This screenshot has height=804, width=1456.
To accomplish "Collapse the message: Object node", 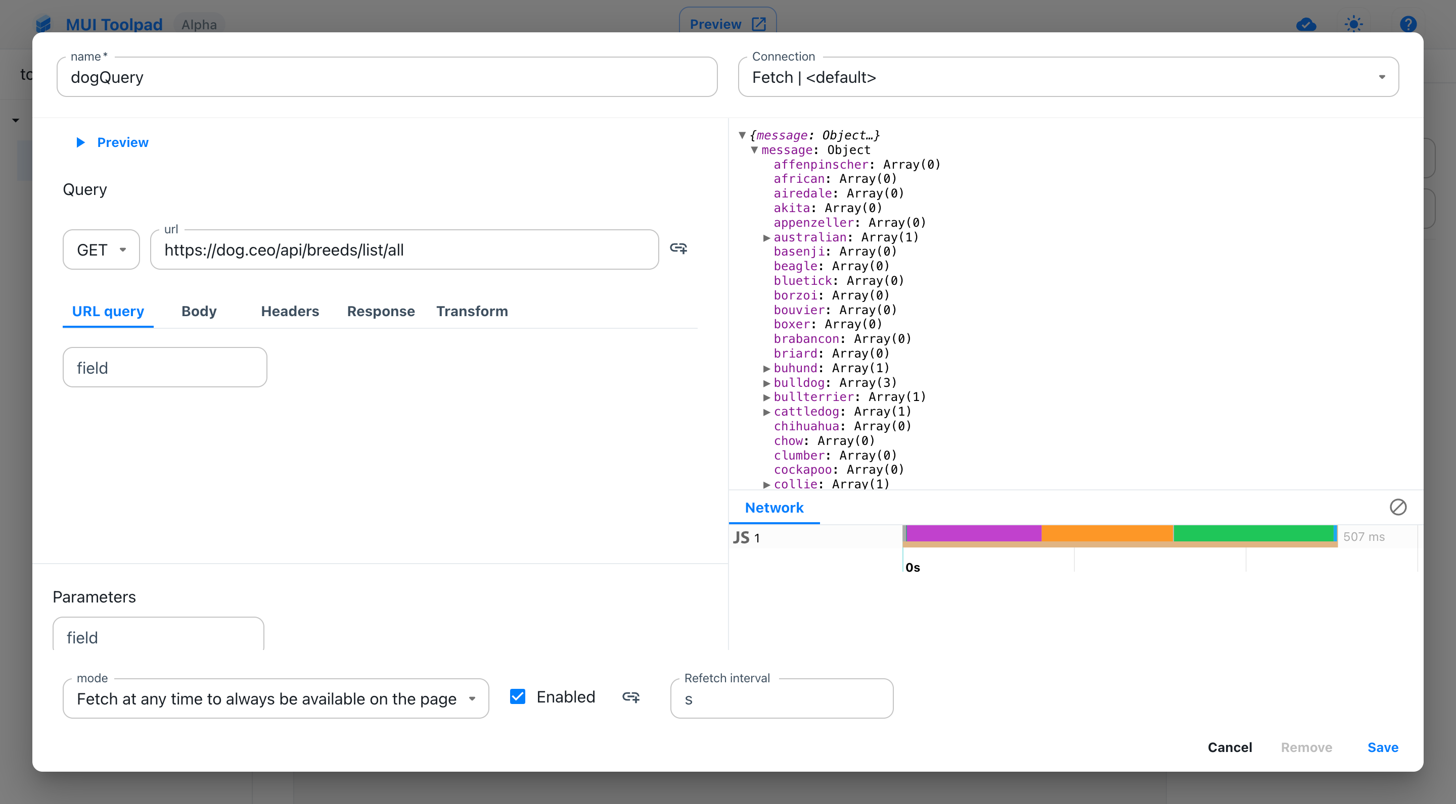I will 754,150.
